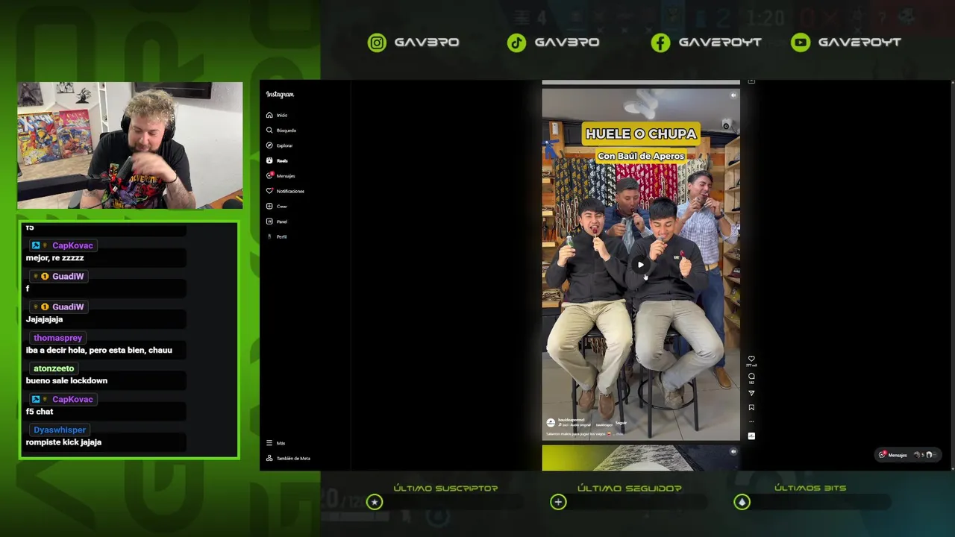Open the reel audio thumbnail
The width and height of the screenshot is (955, 537).
(751, 436)
